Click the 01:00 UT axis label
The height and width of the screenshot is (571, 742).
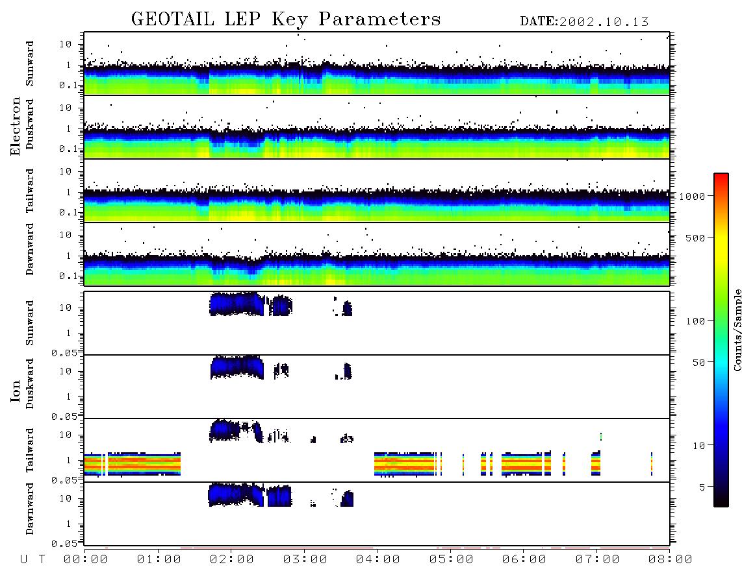pos(159,560)
